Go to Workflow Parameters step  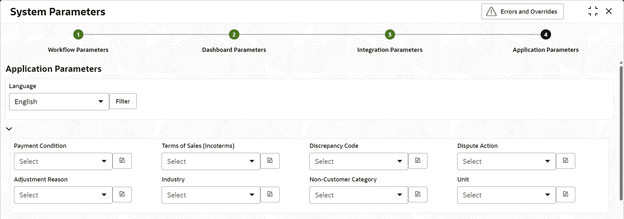pos(78,35)
